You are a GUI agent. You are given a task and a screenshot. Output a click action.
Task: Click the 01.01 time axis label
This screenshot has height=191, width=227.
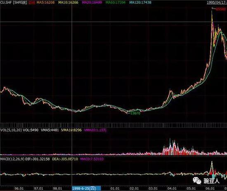pos(115,189)
